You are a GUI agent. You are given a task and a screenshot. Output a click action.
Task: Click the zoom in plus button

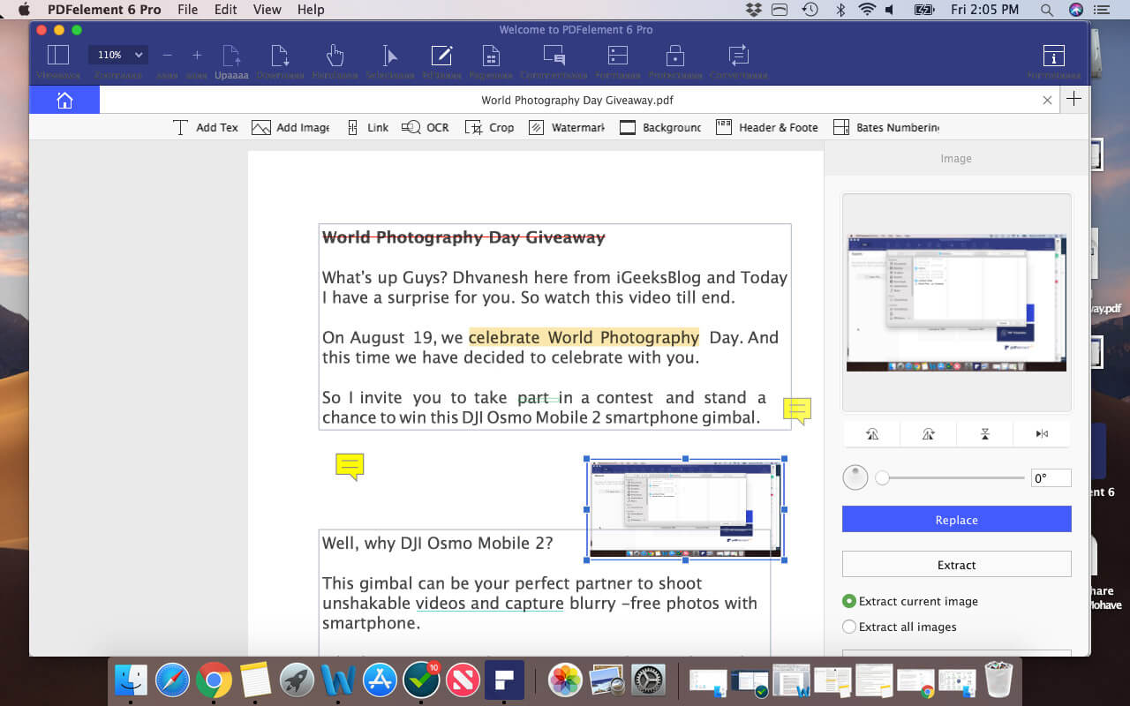197,55
